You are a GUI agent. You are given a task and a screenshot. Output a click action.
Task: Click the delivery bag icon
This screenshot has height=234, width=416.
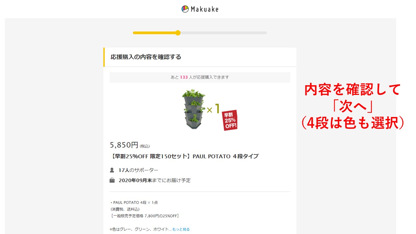[x=112, y=180]
